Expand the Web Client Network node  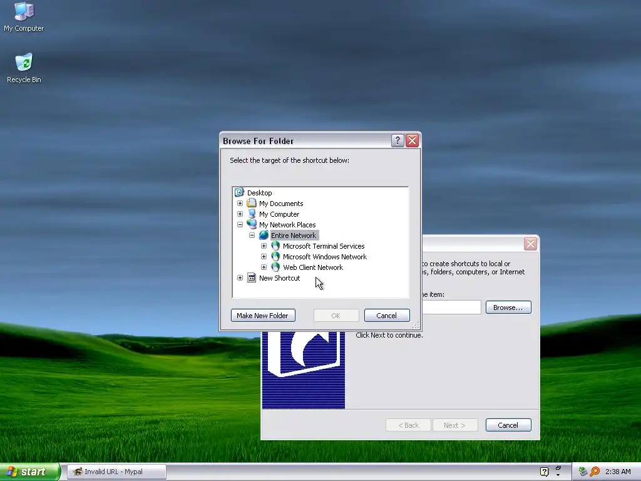pyautogui.click(x=264, y=267)
